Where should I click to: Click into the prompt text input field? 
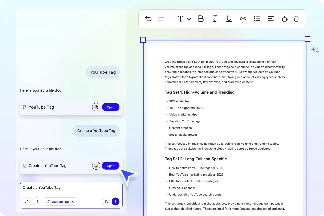pos(71,188)
